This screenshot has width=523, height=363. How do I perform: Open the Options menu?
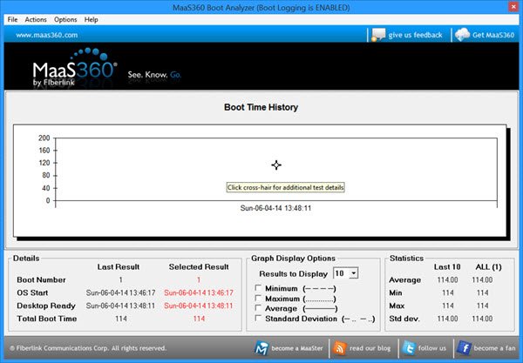(x=65, y=20)
